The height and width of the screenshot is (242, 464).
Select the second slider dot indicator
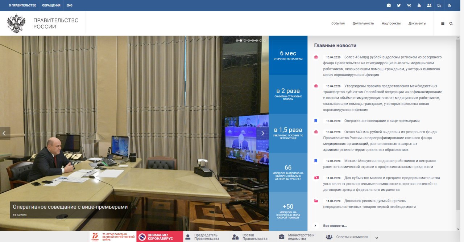click(x=241, y=41)
